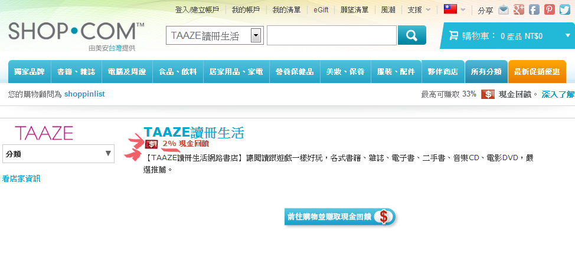The width and height of the screenshot is (575, 255).
Task: Click 我的帳戶 link
Action: [246, 10]
